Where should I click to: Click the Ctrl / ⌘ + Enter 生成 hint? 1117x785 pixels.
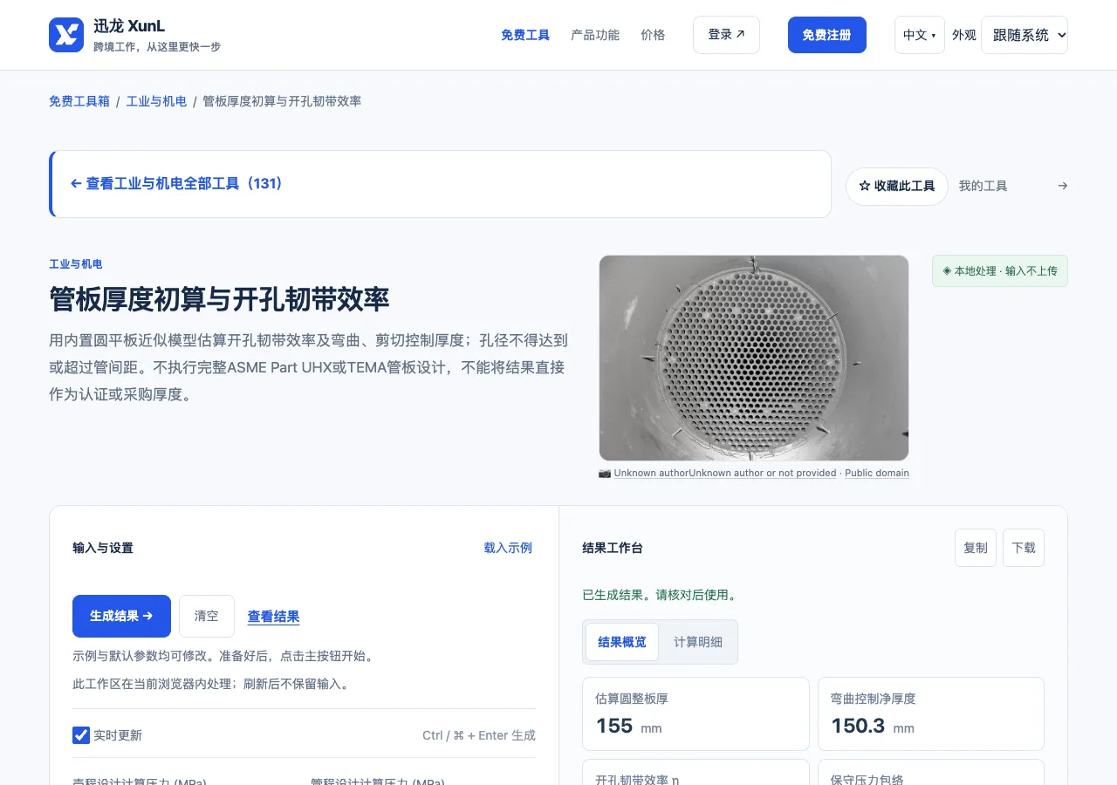click(479, 735)
